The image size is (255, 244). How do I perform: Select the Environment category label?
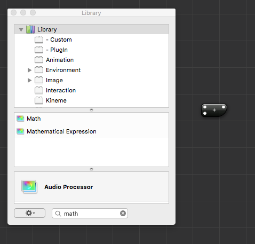63,70
